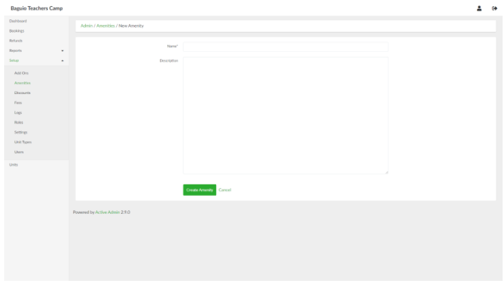The image size is (504, 285).
Task: Select Add Ons under Setup
Action: coord(21,73)
